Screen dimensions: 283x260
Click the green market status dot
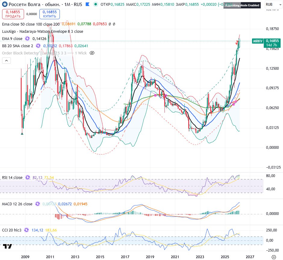click(x=96, y=5)
